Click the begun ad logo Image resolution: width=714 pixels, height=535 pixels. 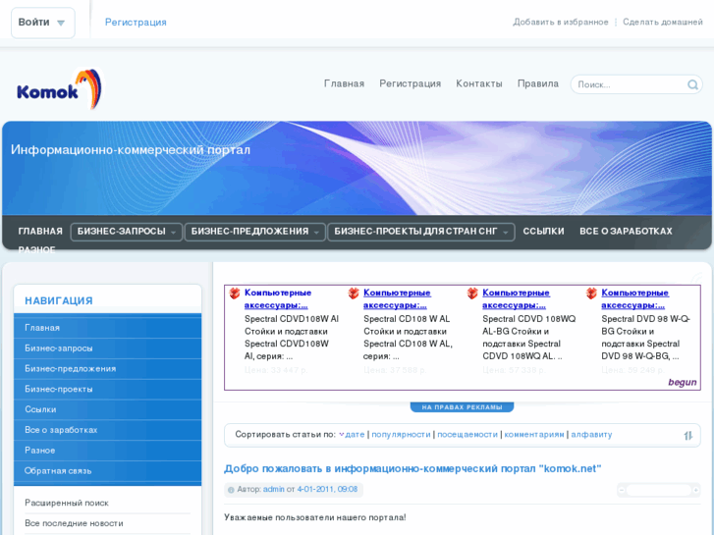click(x=682, y=382)
